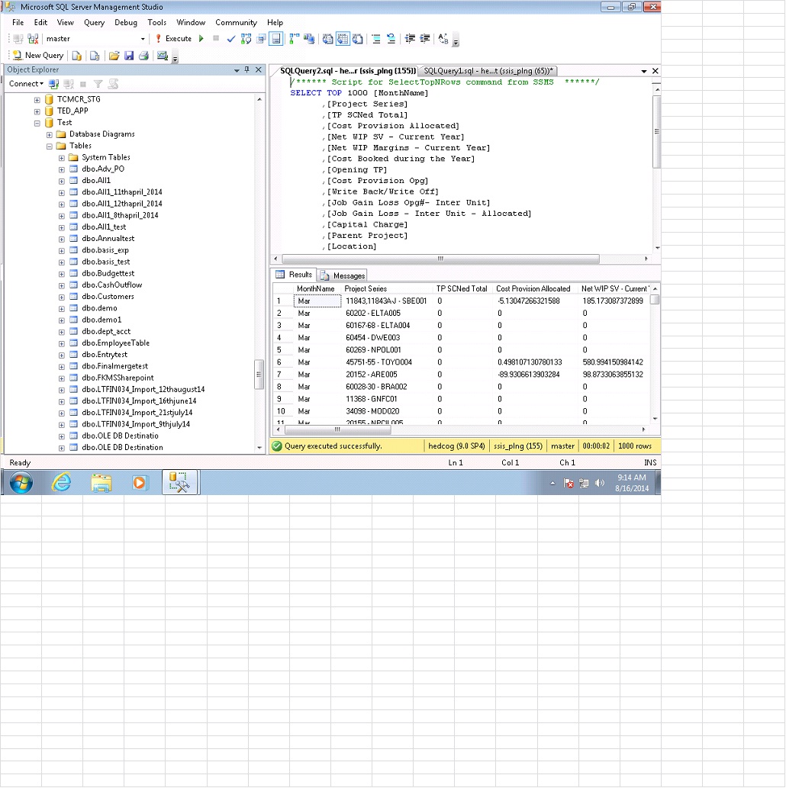Click the MonthName column header

[317, 289]
